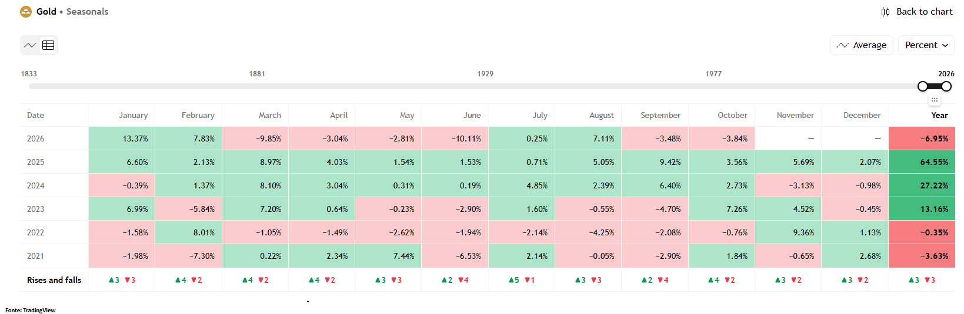
Task: Select the 2022 row label
Action: pos(35,232)
